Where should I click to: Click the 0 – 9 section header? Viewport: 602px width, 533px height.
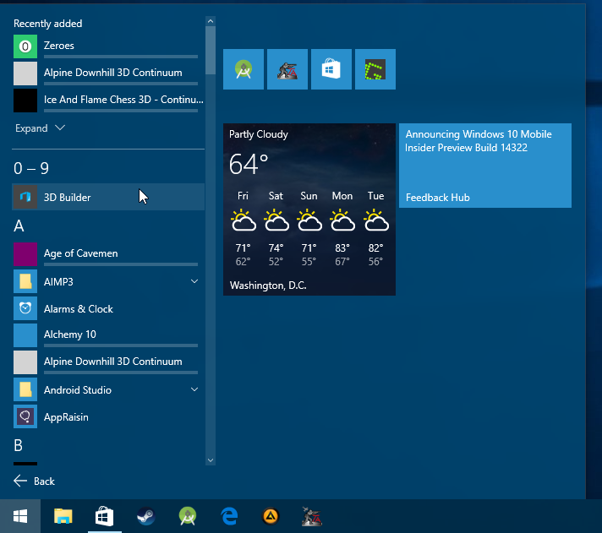click(31, 168)
